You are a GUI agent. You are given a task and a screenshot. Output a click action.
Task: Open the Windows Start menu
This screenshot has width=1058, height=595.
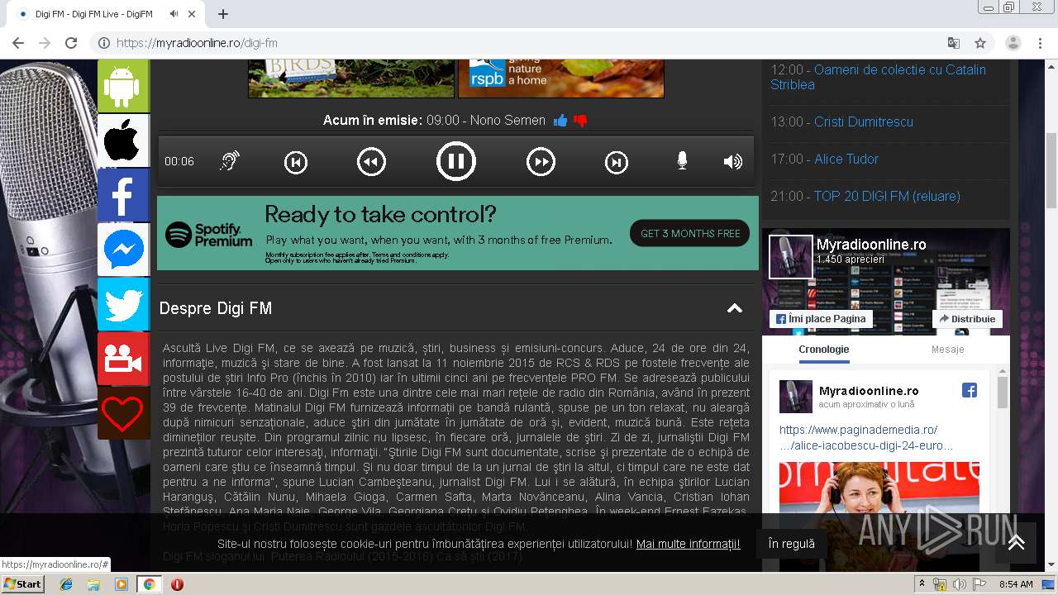(x=23, y=584)
